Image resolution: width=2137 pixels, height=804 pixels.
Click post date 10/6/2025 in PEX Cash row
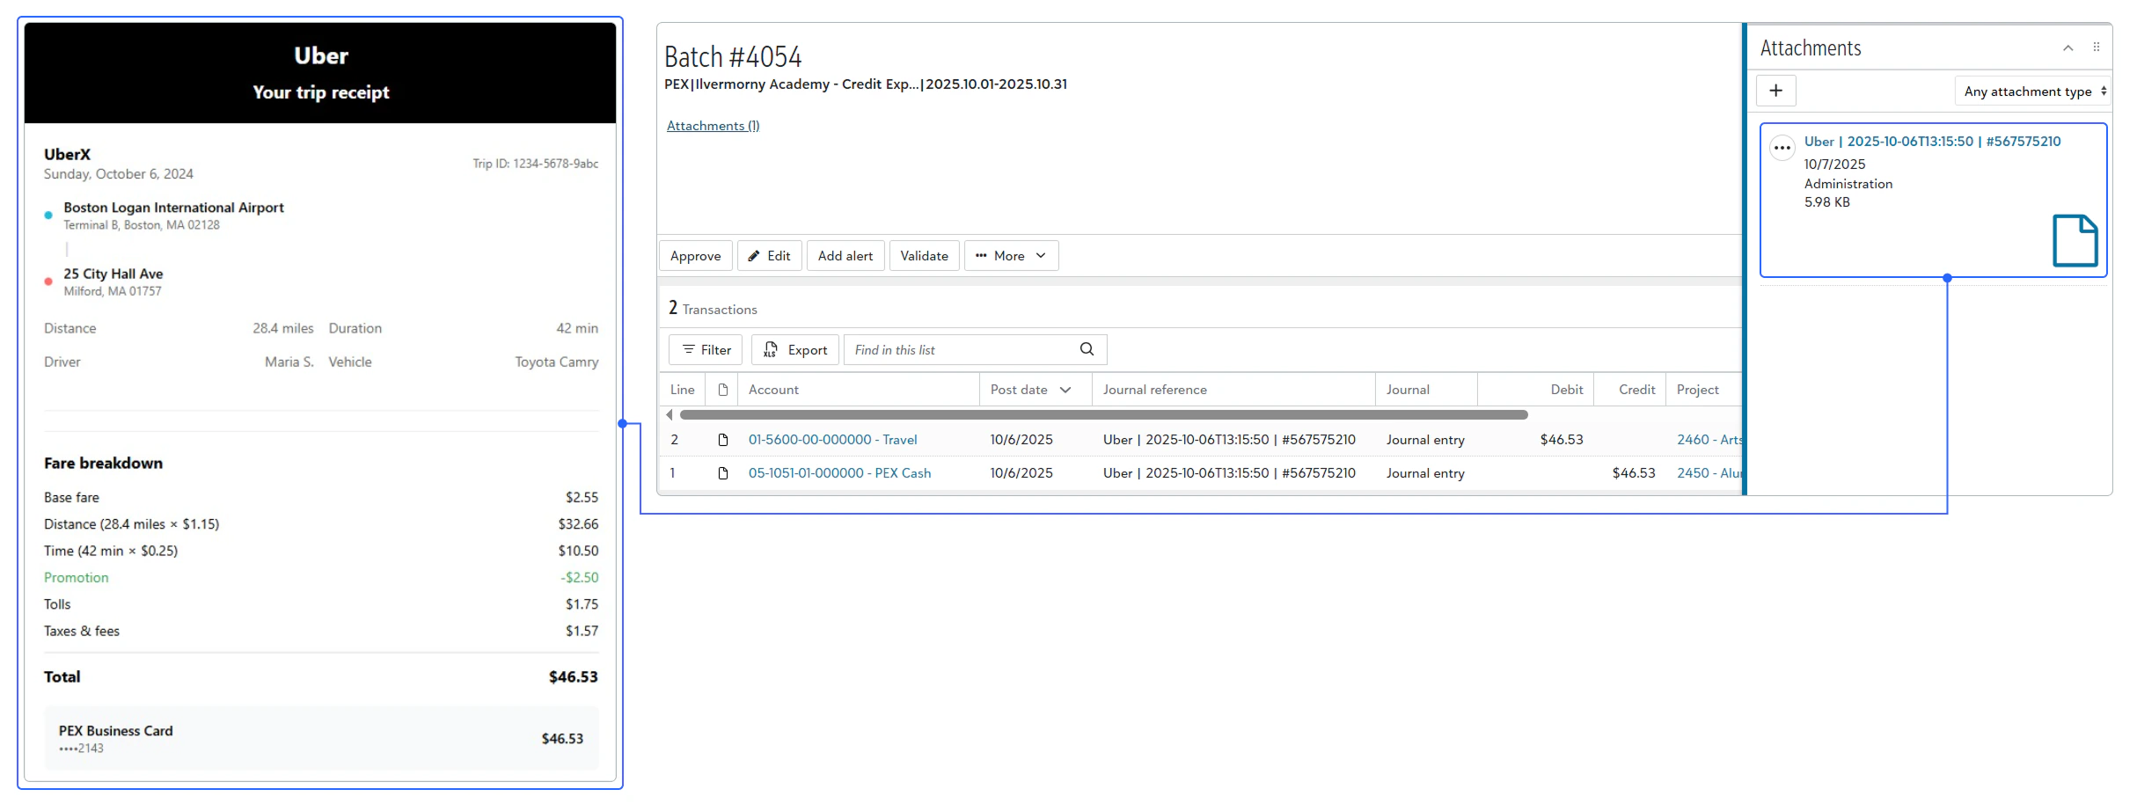pyautogui.click(x=1021, y=473)
